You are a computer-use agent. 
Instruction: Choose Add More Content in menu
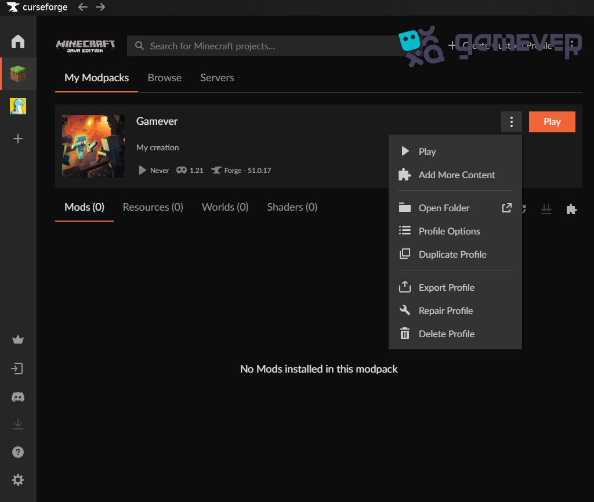point(455,175)
